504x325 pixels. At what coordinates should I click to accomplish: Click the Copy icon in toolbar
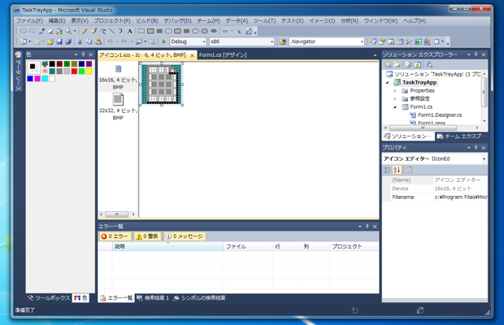[x=89, y=41]
